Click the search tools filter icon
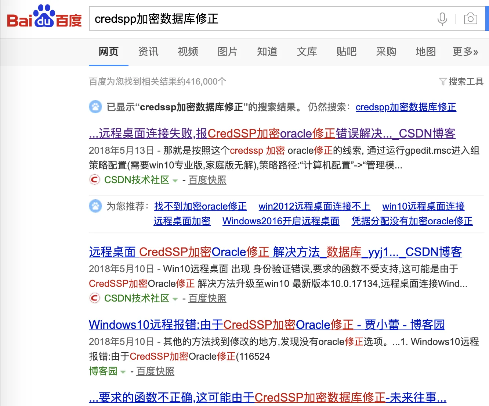The width and height of the screenshot is (489, 406). [443, 82]
